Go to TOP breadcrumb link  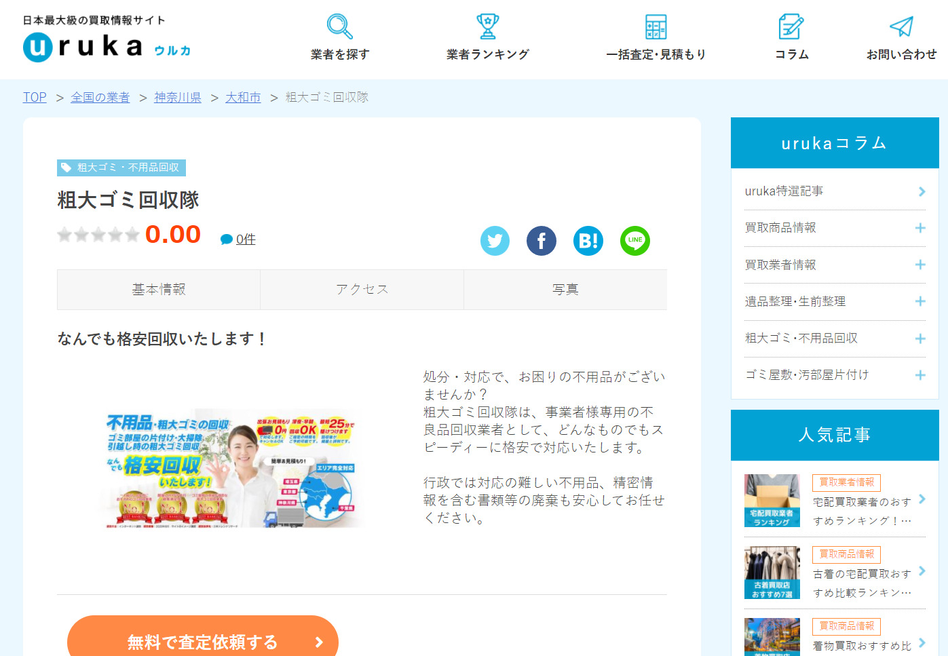(x=35, y=97)
